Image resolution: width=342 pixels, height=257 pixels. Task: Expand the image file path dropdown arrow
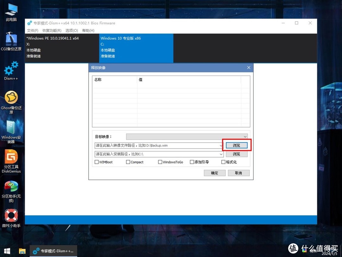pos(221,146)
